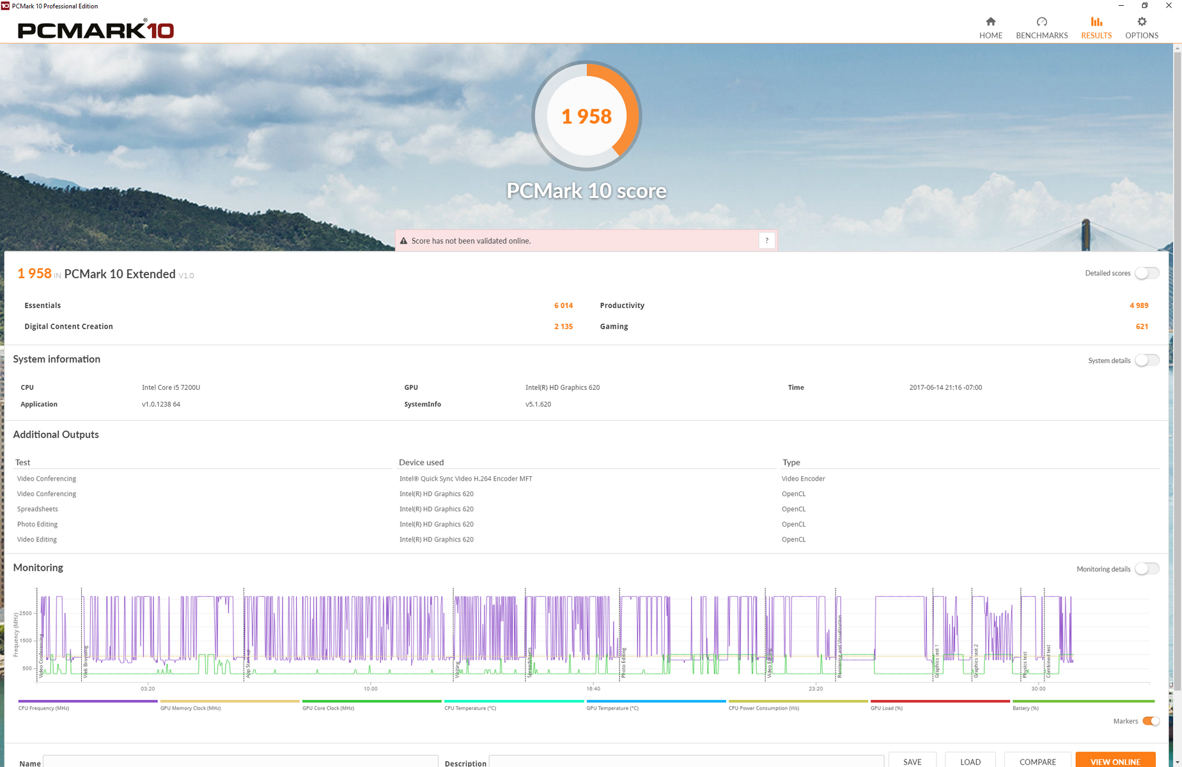Click the SAVE button
This screenshot has height=767, width=1182.
tap(912, 761)
